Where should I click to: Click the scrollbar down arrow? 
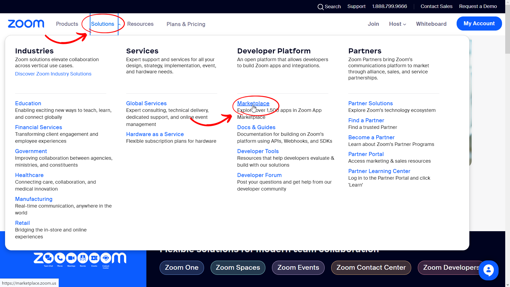[x=507, y=285]
